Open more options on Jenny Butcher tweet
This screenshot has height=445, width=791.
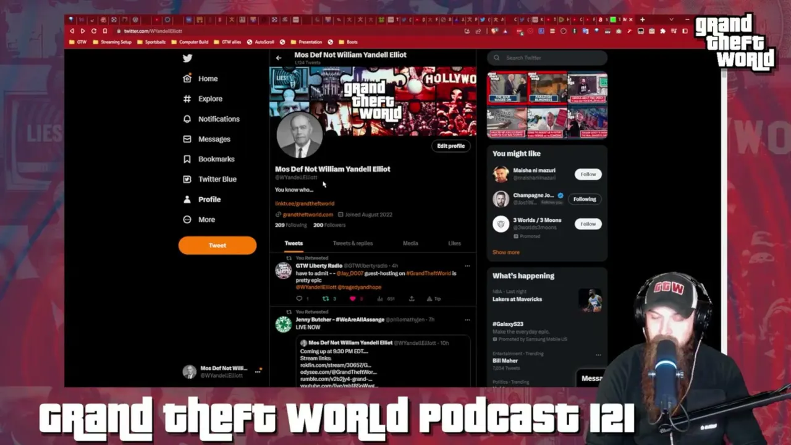(x=467, y=320)
